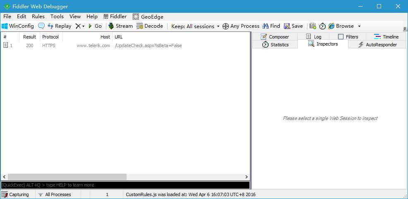Image resolution: width=408 pixels, height=199 pixels.
Task: Switch to the Timeline tab
Action: pyautogui.click(x=386, y=37)
